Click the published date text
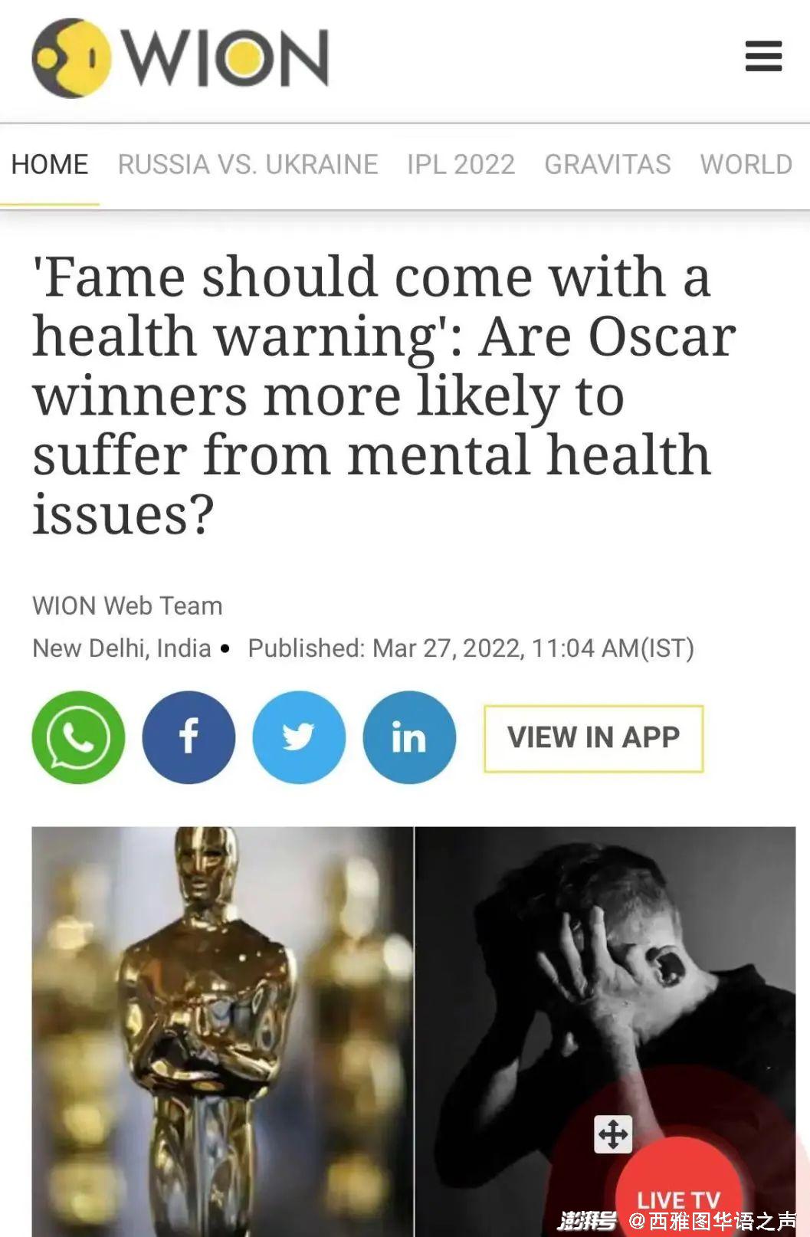 click(471, 648)
